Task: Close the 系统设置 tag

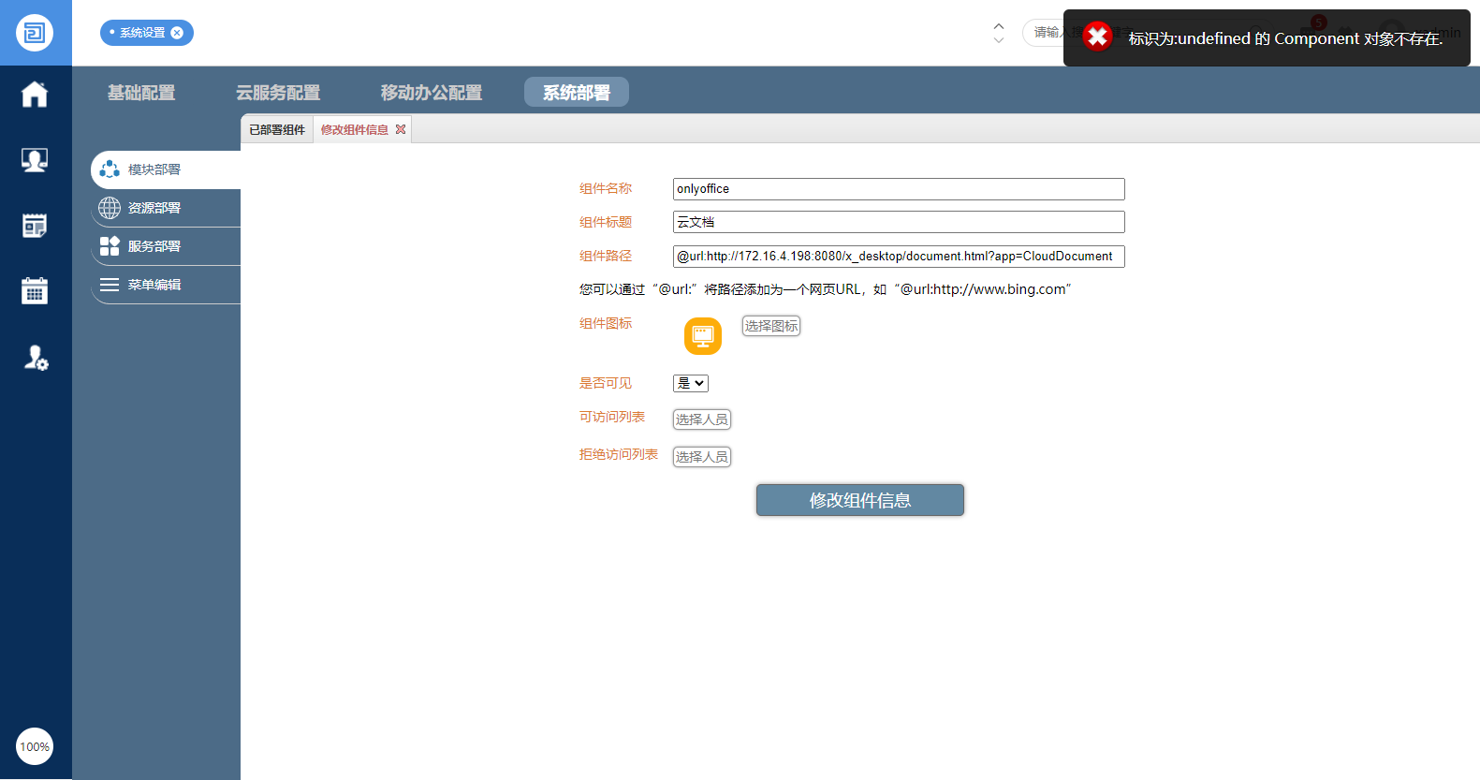Action: click(177, 33)
